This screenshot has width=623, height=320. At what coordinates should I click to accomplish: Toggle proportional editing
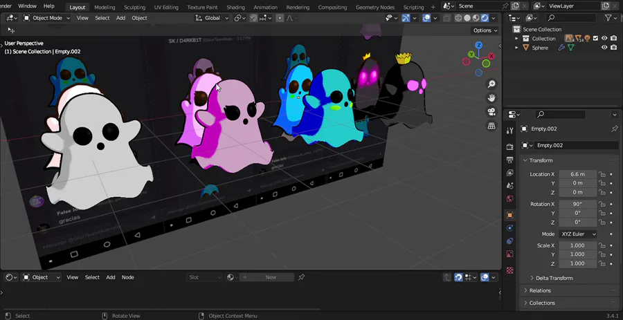[280, 18]
